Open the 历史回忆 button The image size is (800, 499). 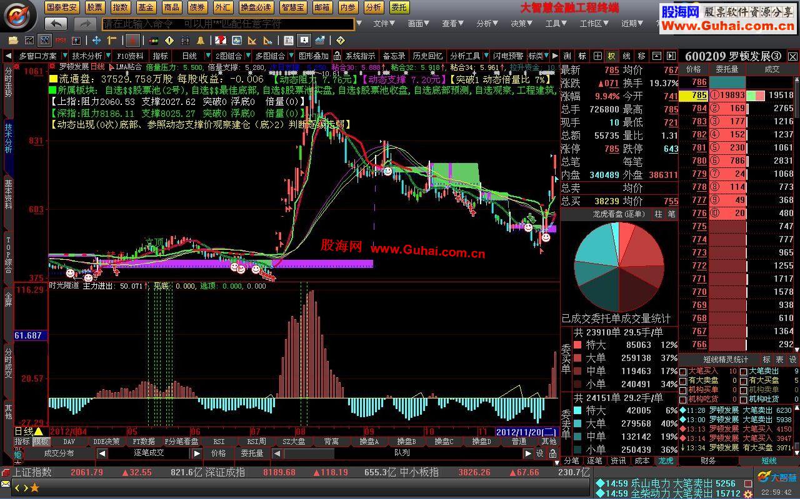pyautogui.click(x=428, y=56)
